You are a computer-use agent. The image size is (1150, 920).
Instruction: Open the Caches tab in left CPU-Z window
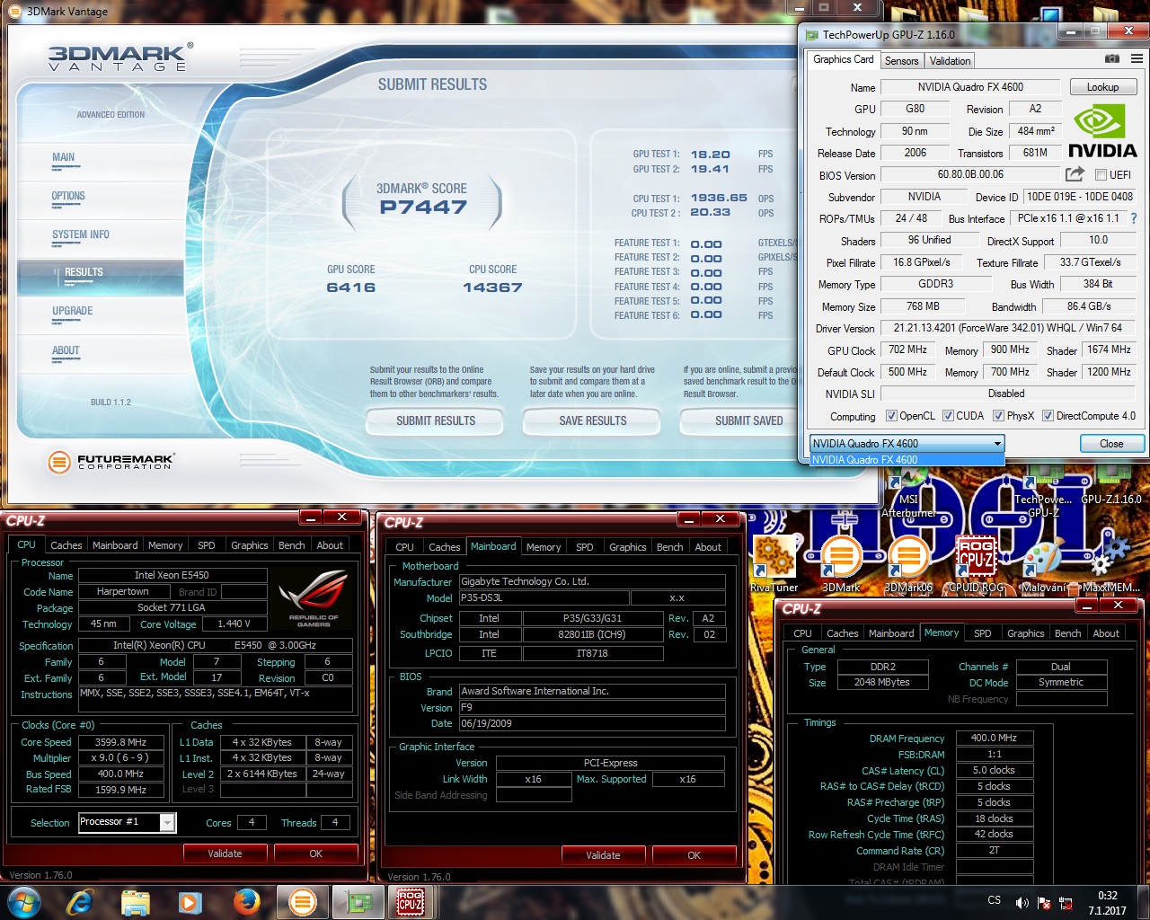[x=66, y=545]
